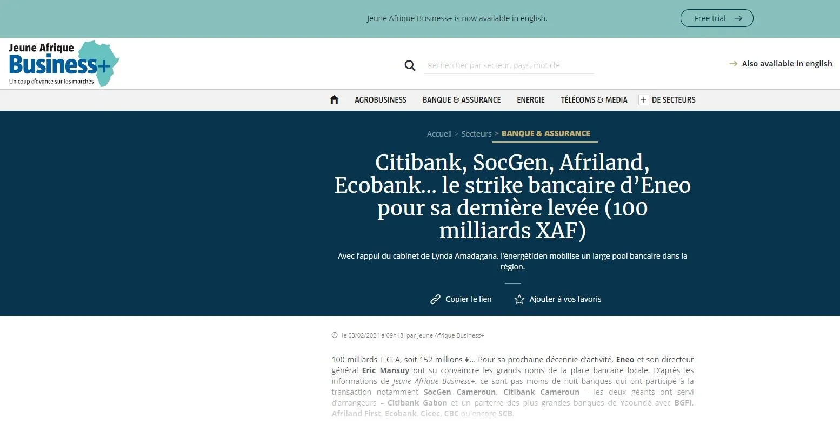Screen dimensions: 840x432
Task: Open Also available in english link
Action: [x=786, y=64]
